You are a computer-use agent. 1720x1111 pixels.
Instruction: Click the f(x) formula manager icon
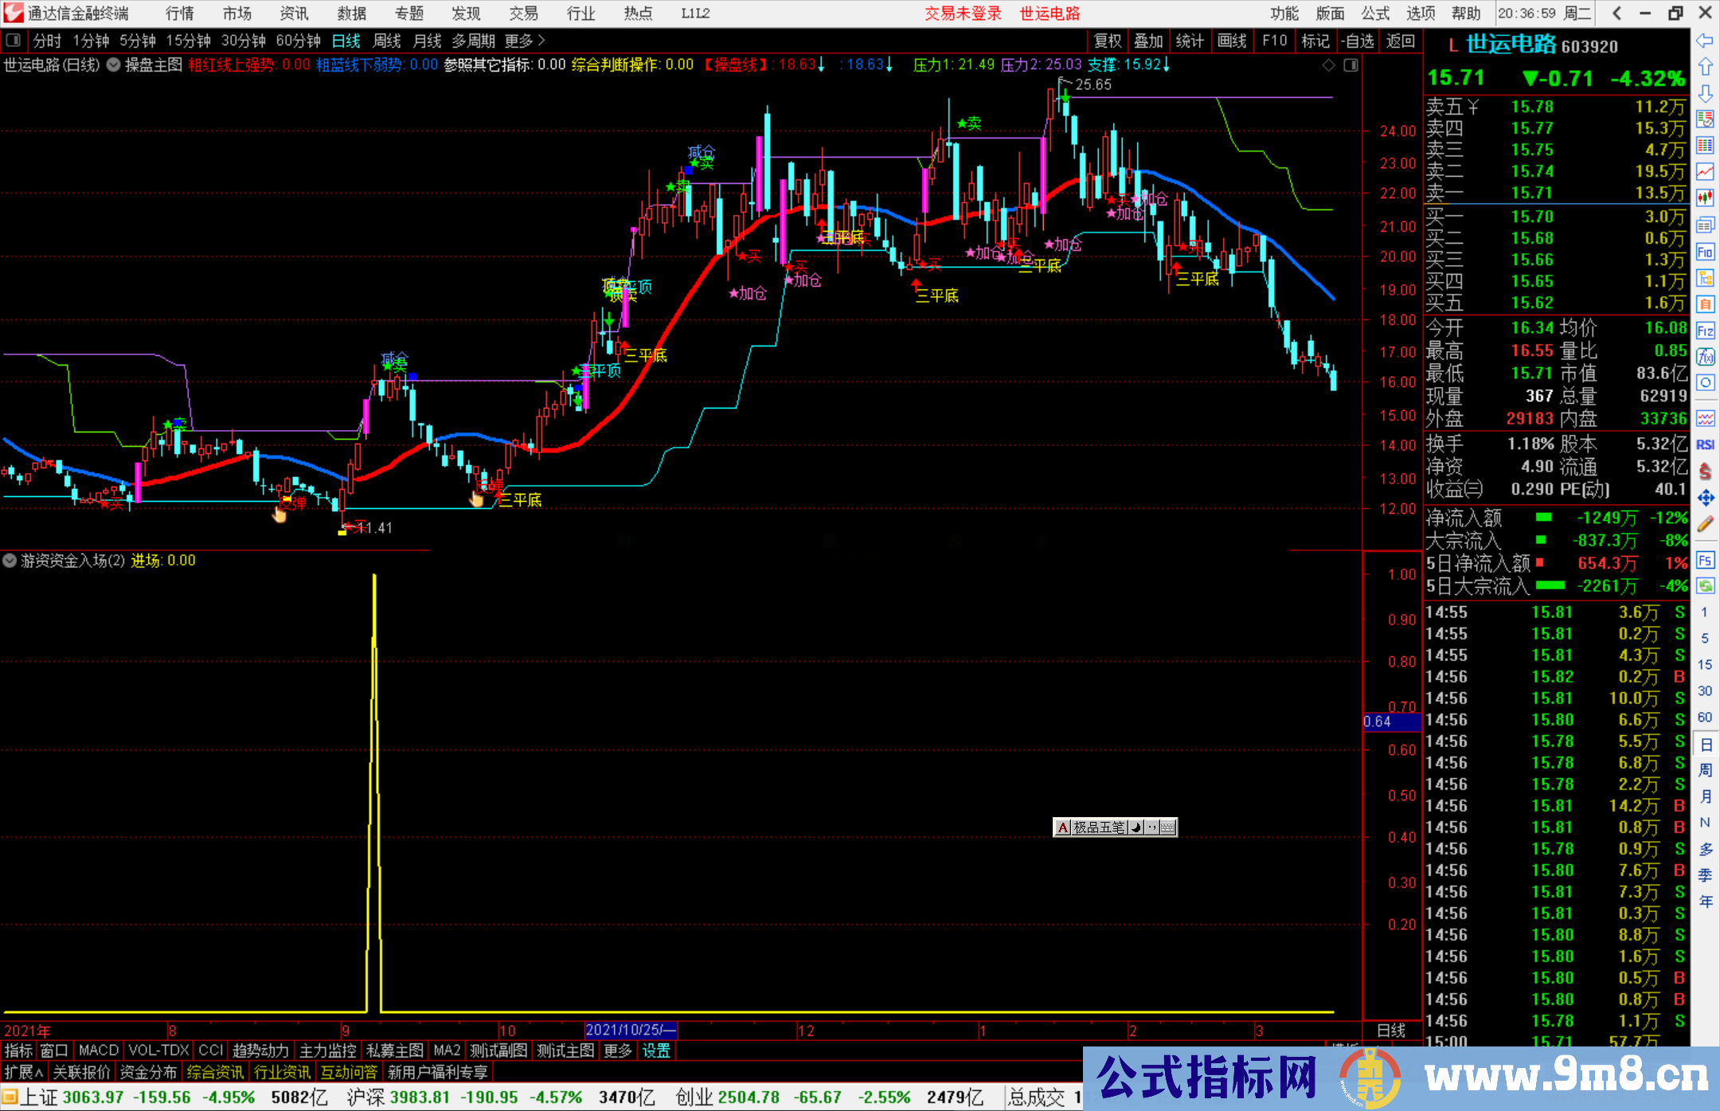pyautogui.click(x=1706, y=355)
